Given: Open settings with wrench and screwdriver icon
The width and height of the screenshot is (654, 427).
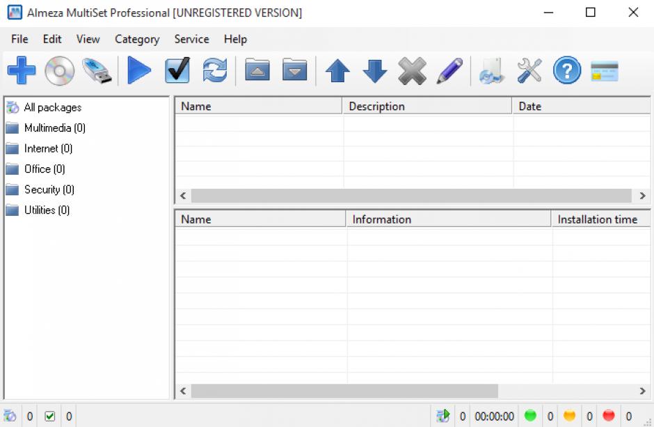Looking at the screenshot, I should (x=529, y=70).
